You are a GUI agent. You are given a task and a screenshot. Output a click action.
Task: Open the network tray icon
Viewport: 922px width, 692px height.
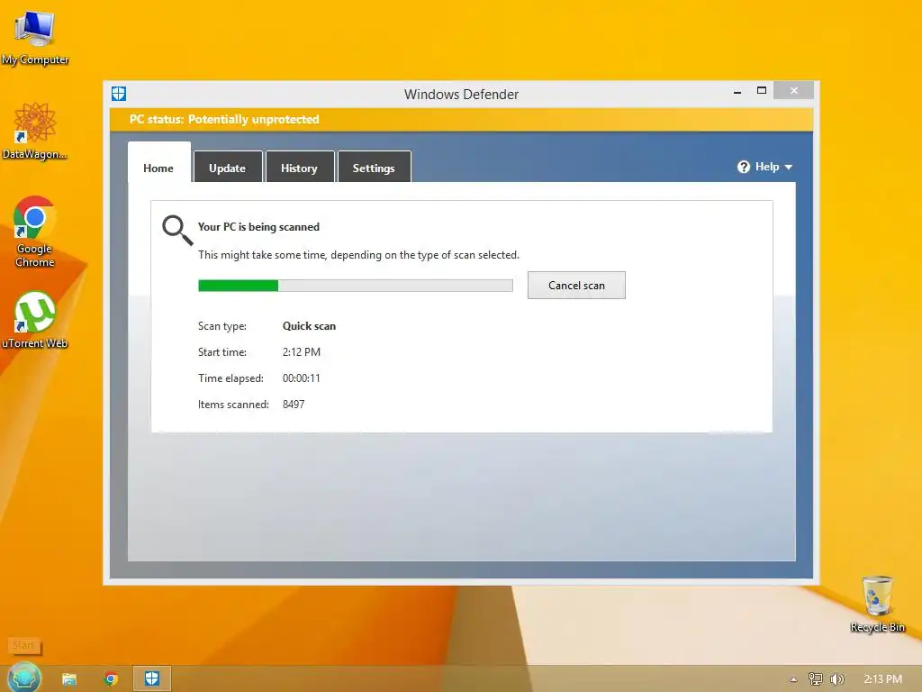pos(815,679)
